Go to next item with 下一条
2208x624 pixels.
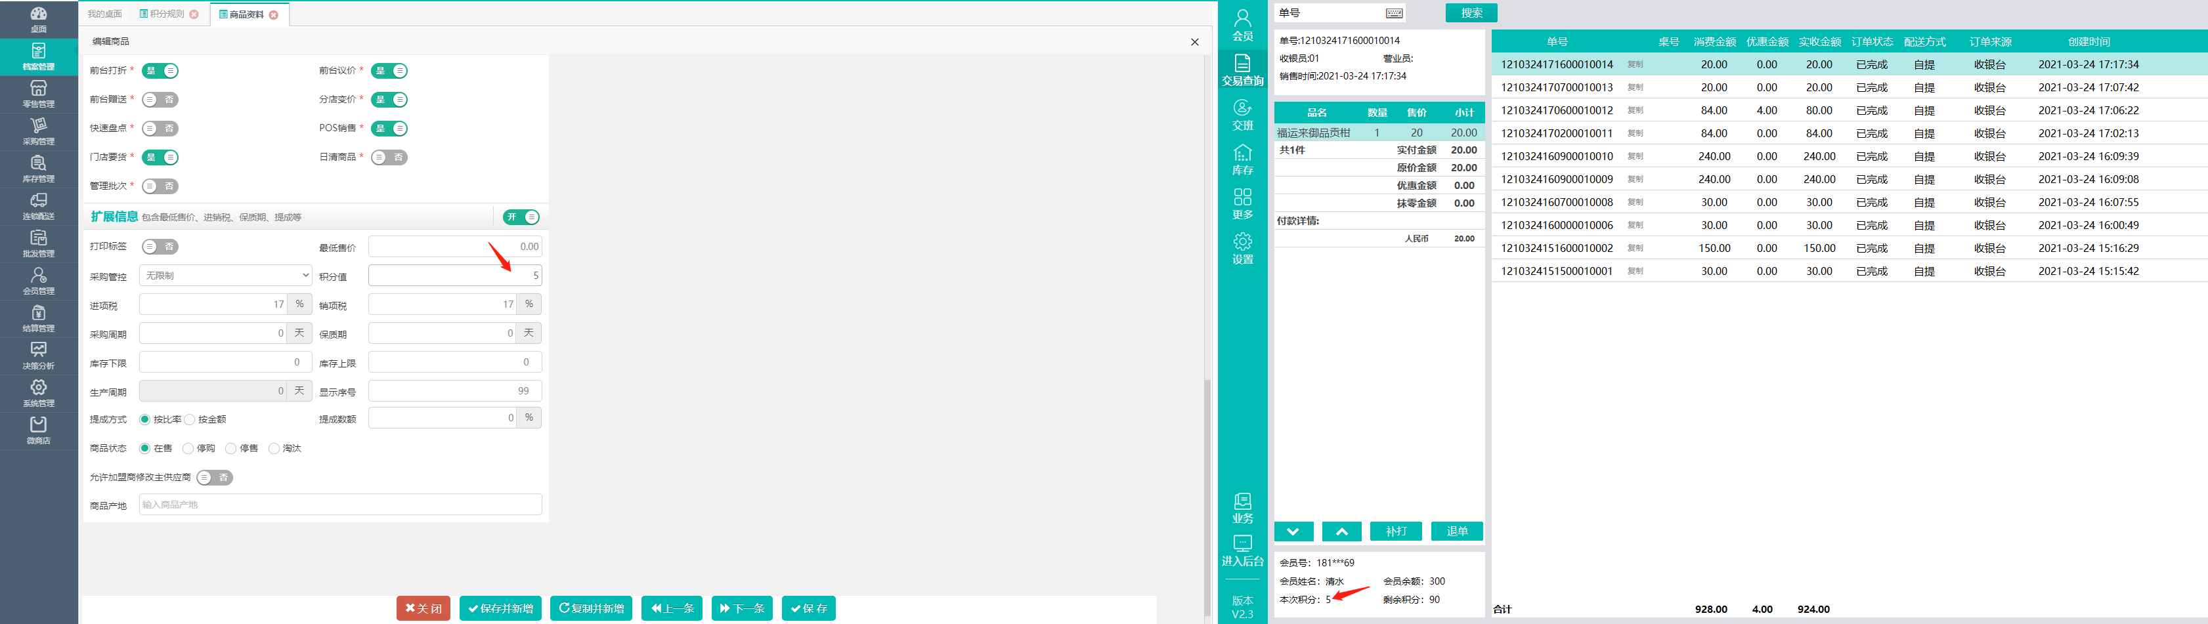[743, 608]
